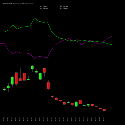The image size is (125, 125).
Task: Click the 01 Jul date label
Action: click(96, 119)
